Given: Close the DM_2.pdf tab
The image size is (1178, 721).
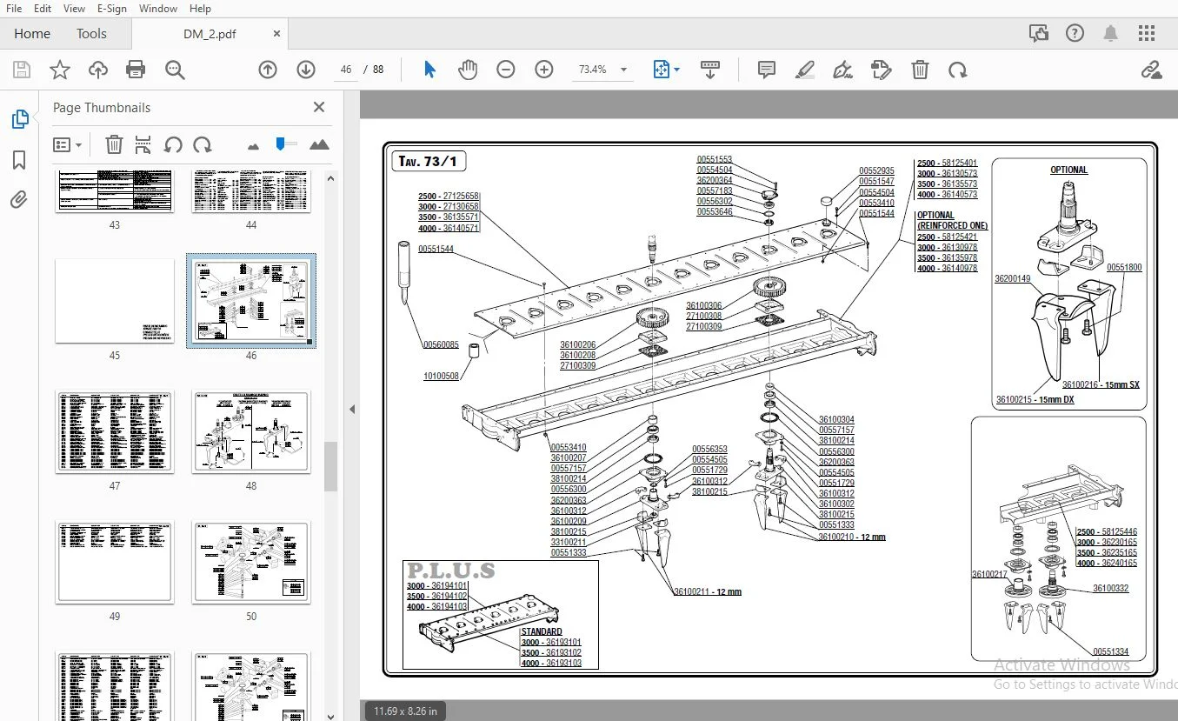Looking at the screenshot, I should pyautogui.click(x=277, y=34).
